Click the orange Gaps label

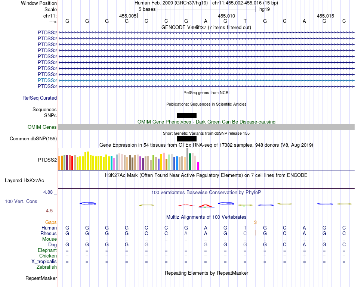coord(51,222)
